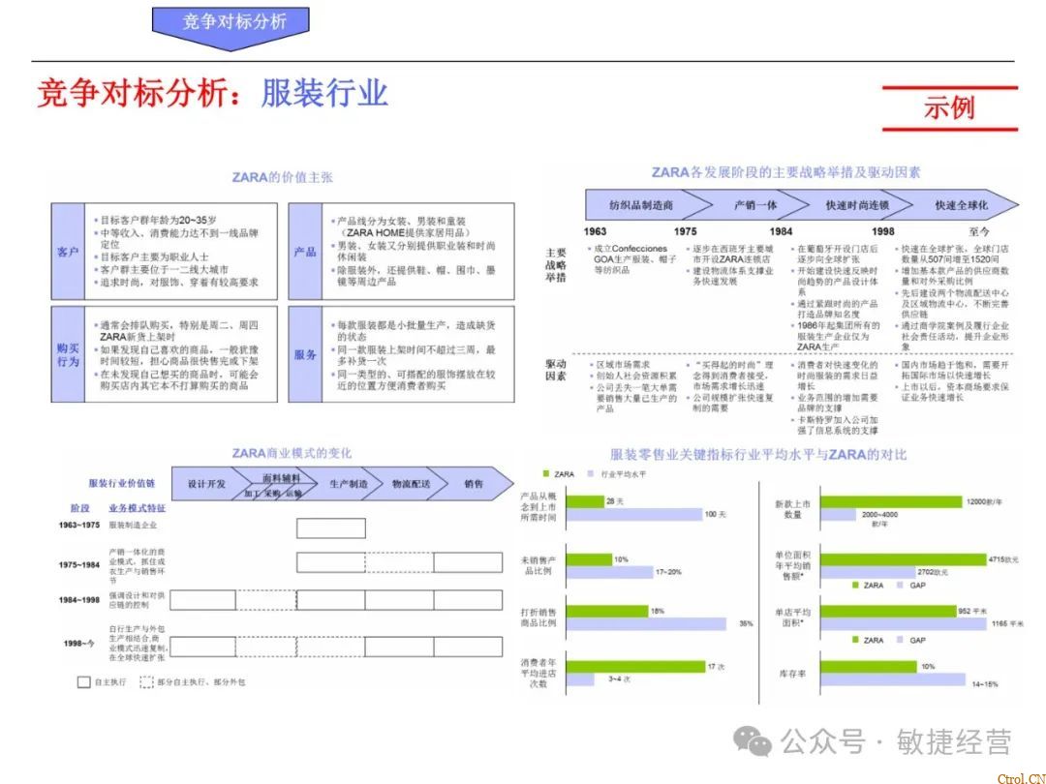The width and height of the screenshot is (1046, 784).
Task: Click the 服务 side label icon
Action: tap(305, 353)
